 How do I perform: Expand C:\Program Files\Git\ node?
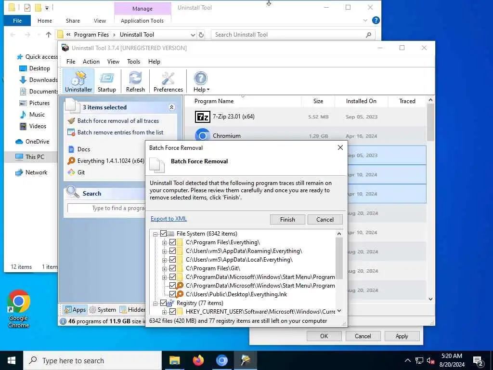tap(164, 269)
